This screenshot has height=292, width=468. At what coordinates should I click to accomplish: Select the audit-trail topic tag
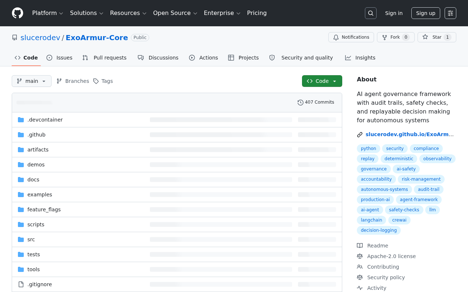click(429, 189)
